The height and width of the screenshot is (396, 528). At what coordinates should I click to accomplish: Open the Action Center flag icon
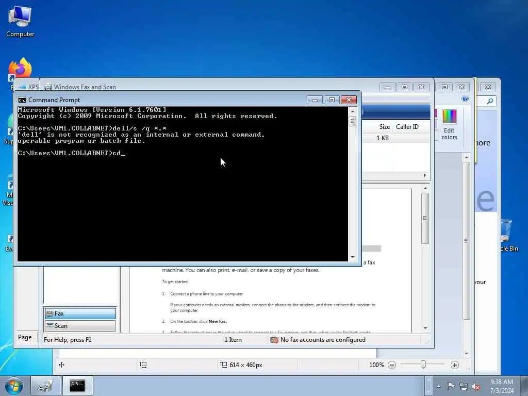tap(451, 386)
